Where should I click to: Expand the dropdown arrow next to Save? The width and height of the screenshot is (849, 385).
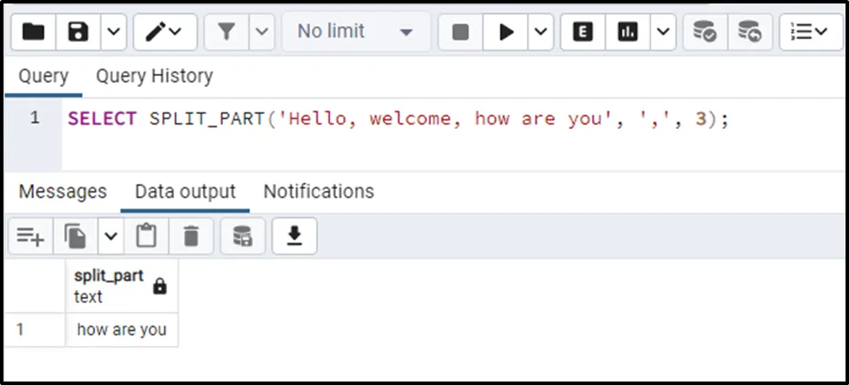[x=114, y=32]
